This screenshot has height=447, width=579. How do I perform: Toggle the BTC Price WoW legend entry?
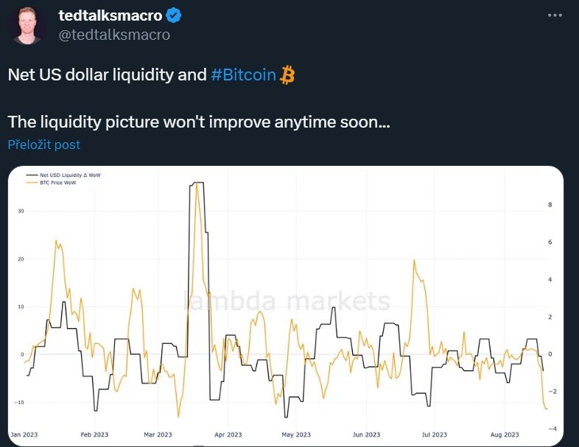[57, 182]
